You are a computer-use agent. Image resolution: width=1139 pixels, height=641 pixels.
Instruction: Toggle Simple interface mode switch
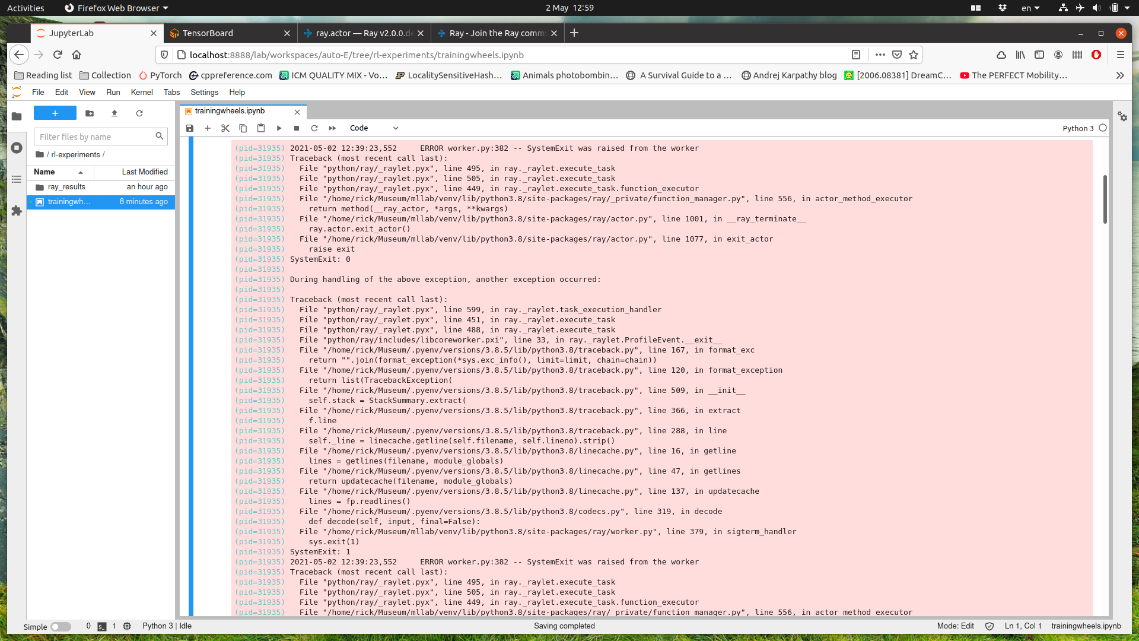60,627
